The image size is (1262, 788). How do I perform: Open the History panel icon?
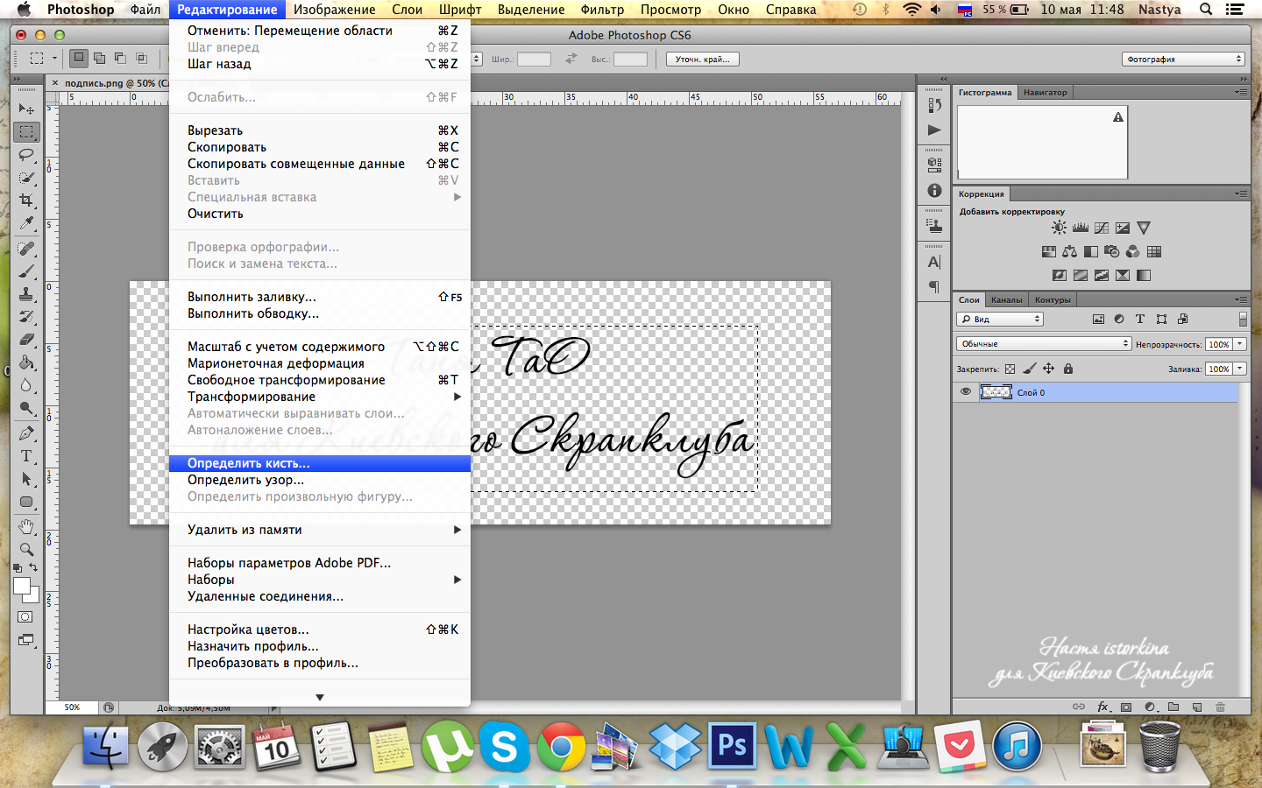(x=934, y=106)
